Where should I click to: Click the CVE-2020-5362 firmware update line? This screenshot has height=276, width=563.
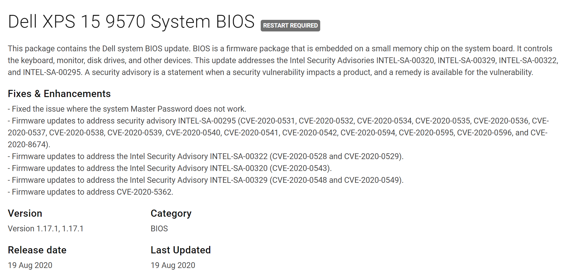click(90, 192)
